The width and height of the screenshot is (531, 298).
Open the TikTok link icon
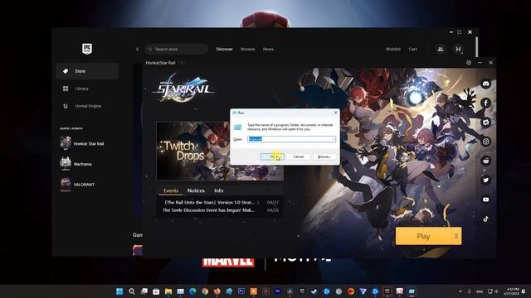click(486, 219)
